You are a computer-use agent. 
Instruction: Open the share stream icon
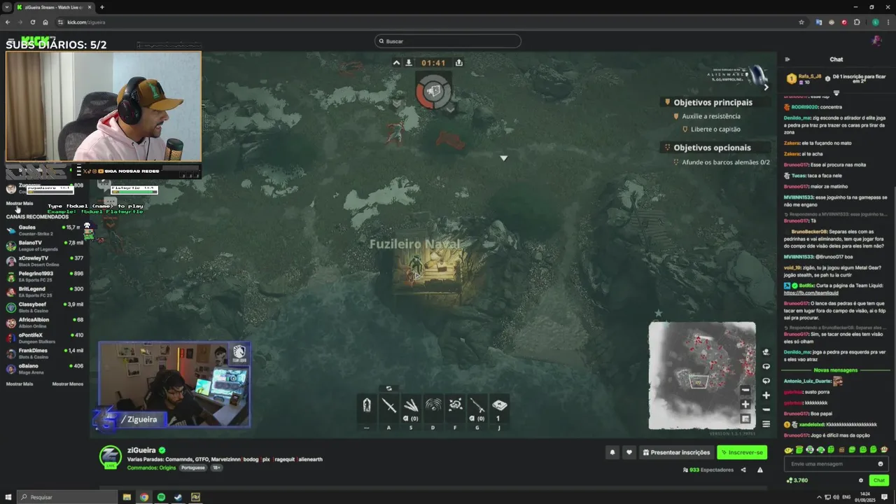pos(743,470)
